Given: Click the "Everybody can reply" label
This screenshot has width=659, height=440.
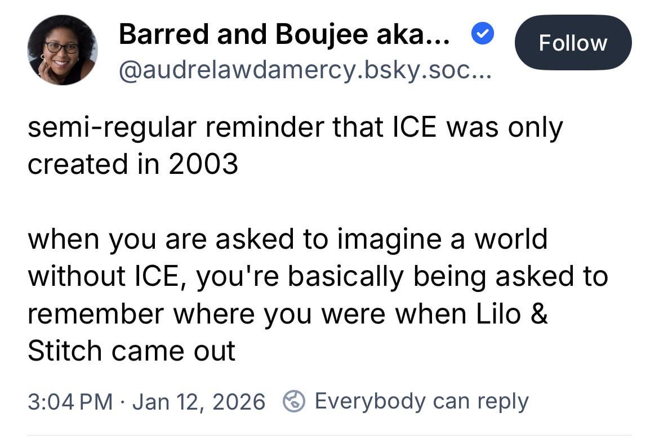Looking at the screenshot, I should pos(421,401).
